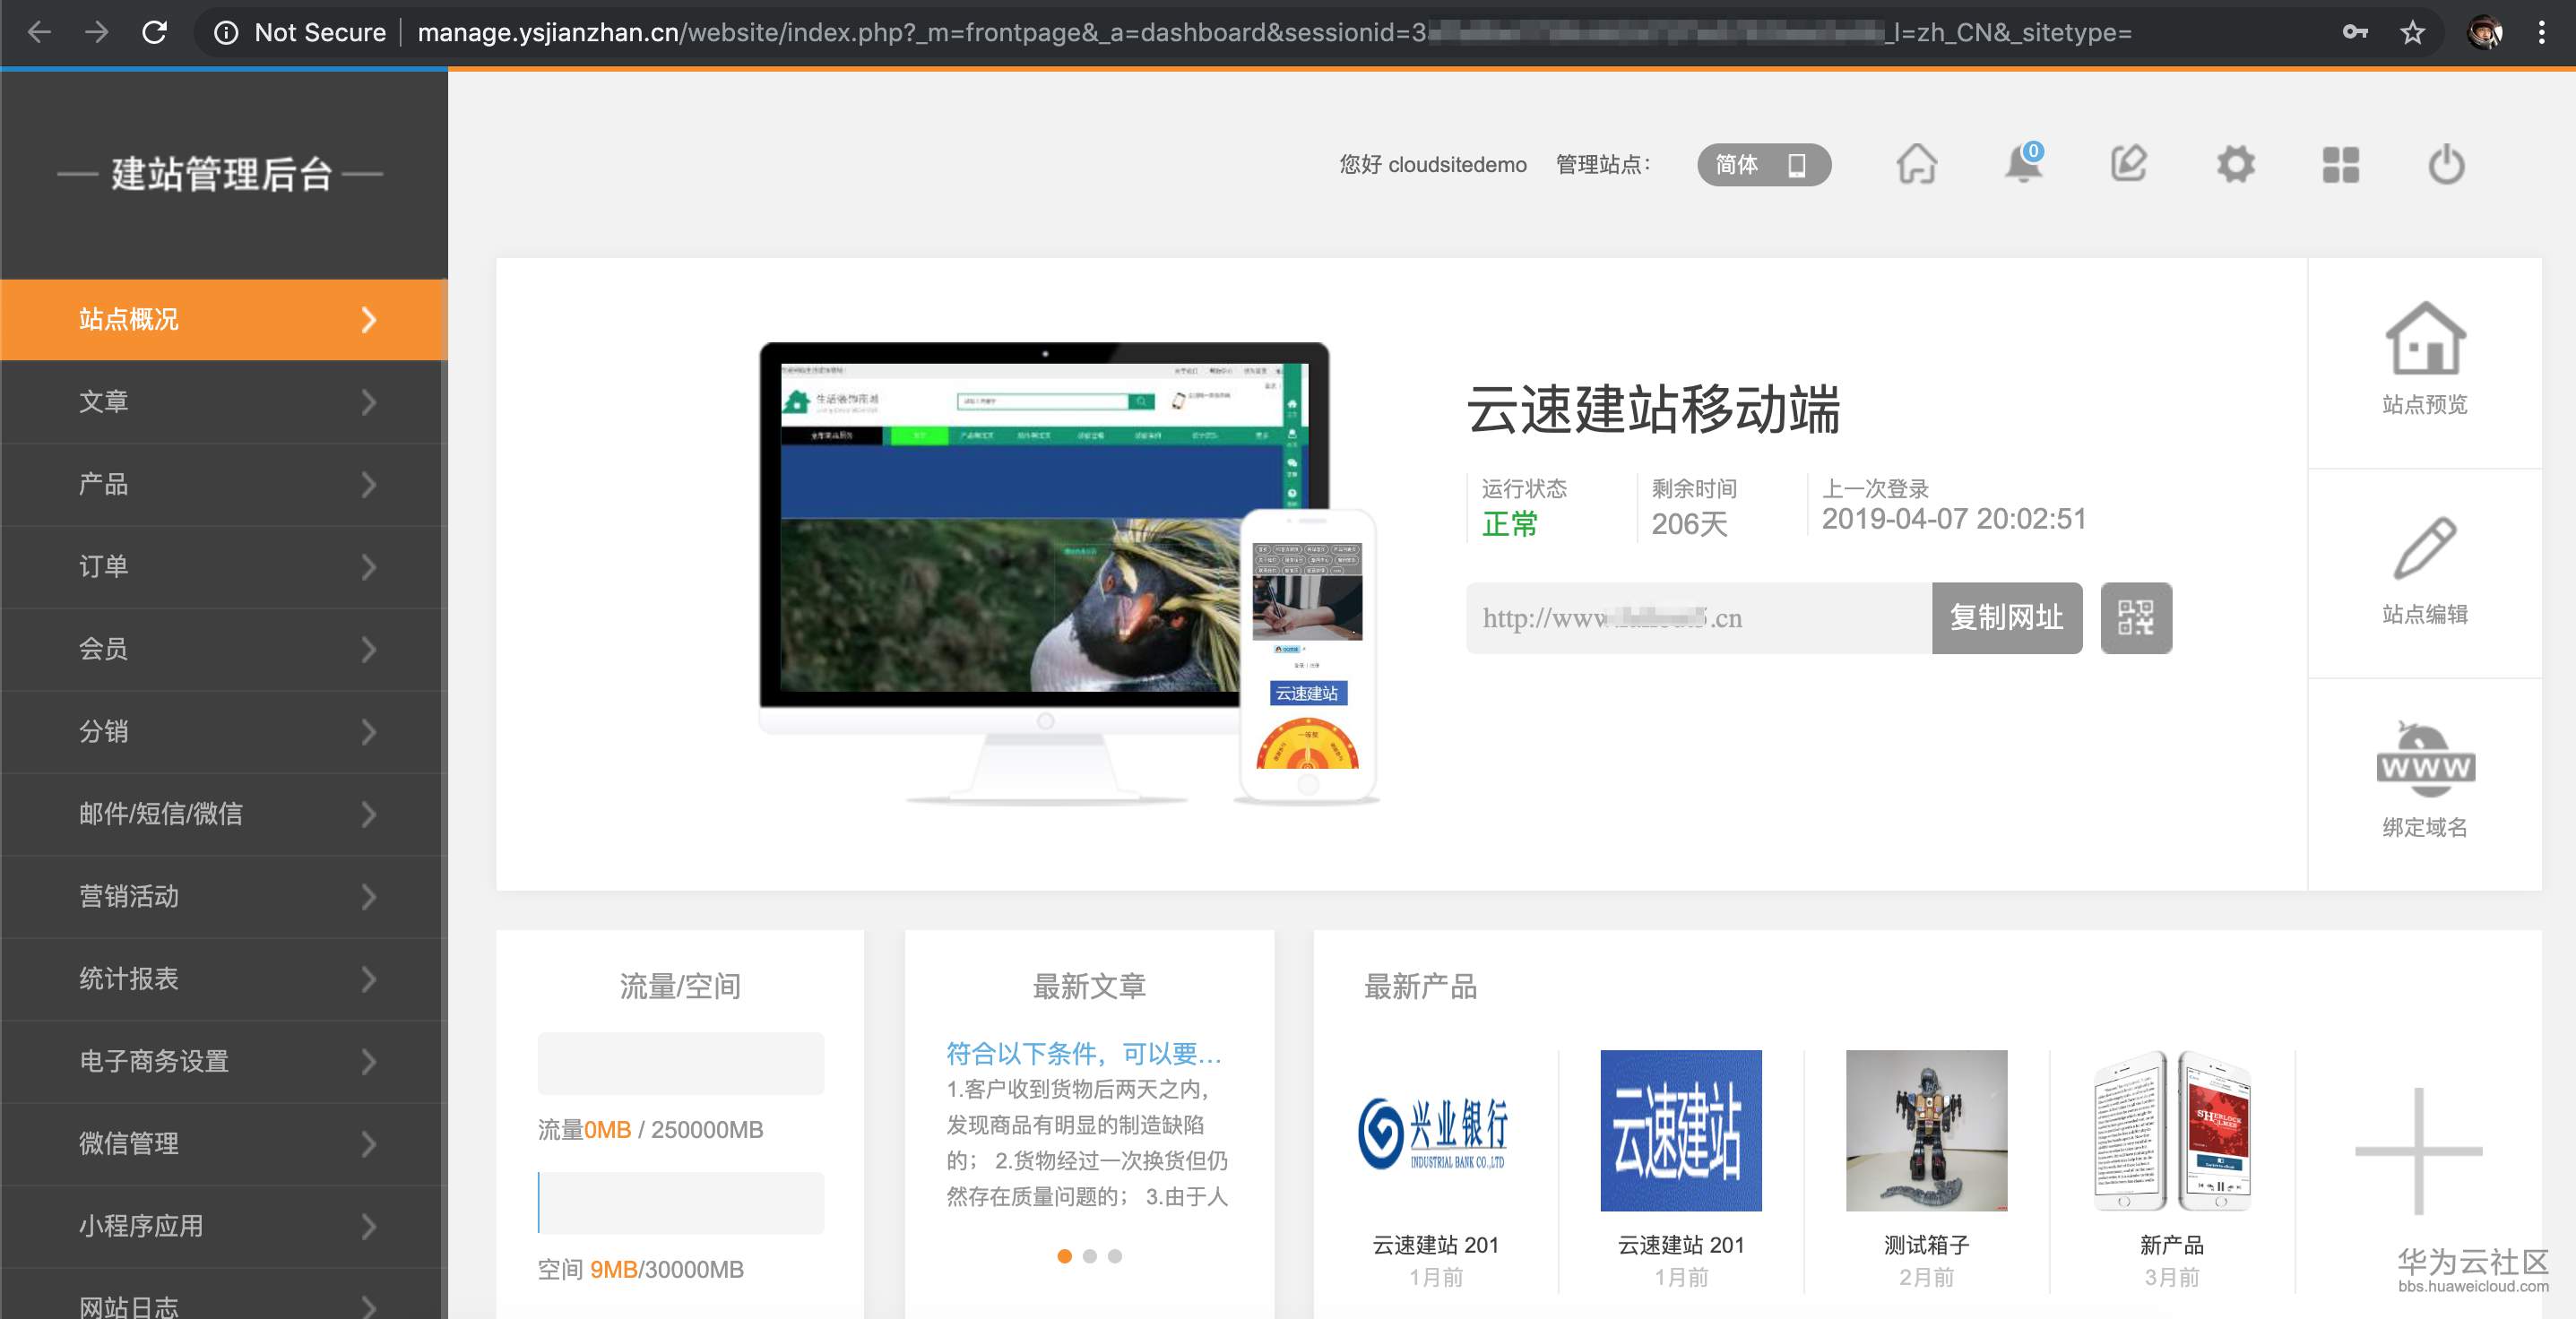2576x1319 pixels.
Task: Log out using the power icon
Action: click(x=2447, y=165)
